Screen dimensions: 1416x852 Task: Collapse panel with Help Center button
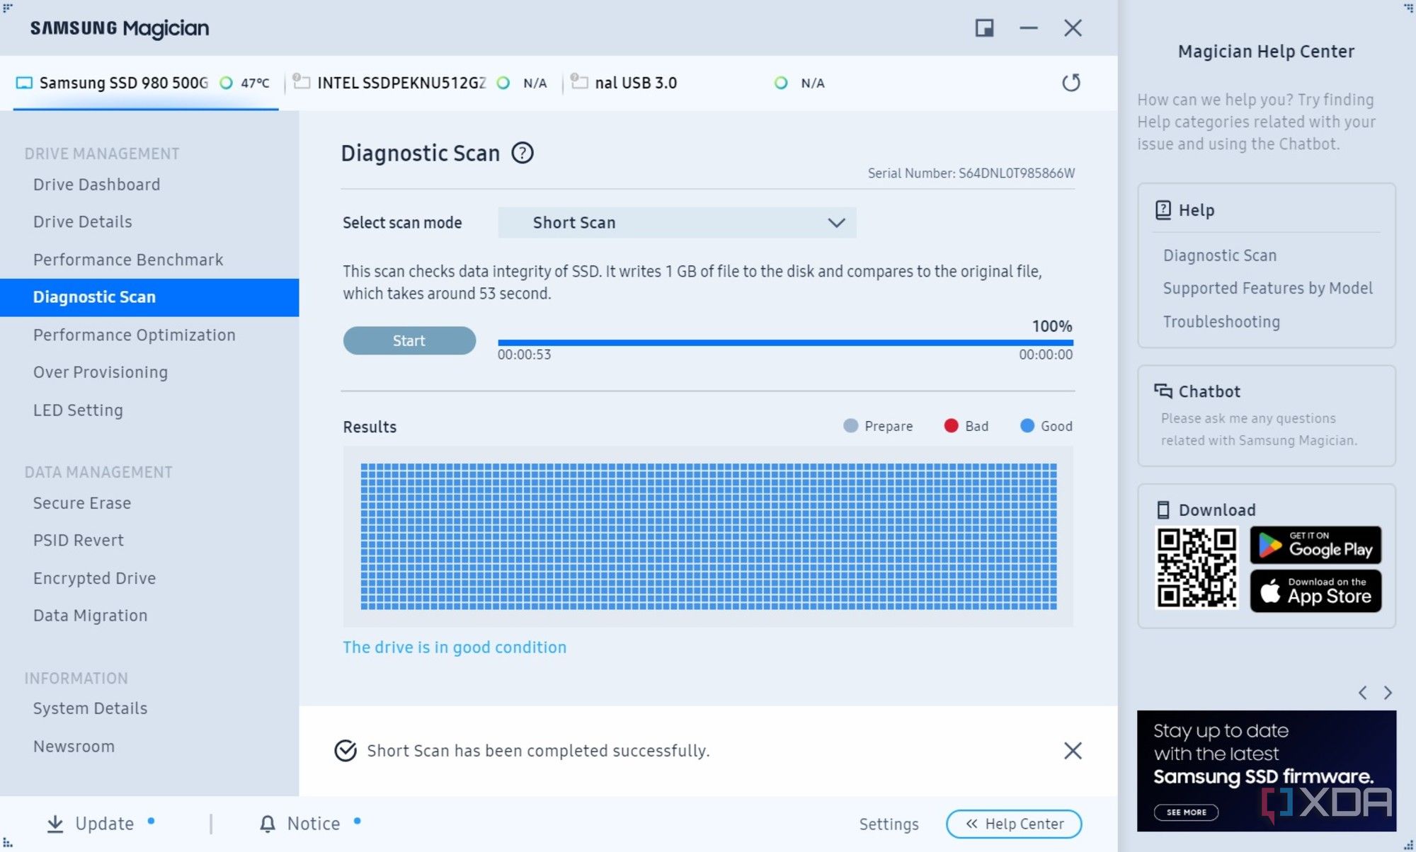1014,824
